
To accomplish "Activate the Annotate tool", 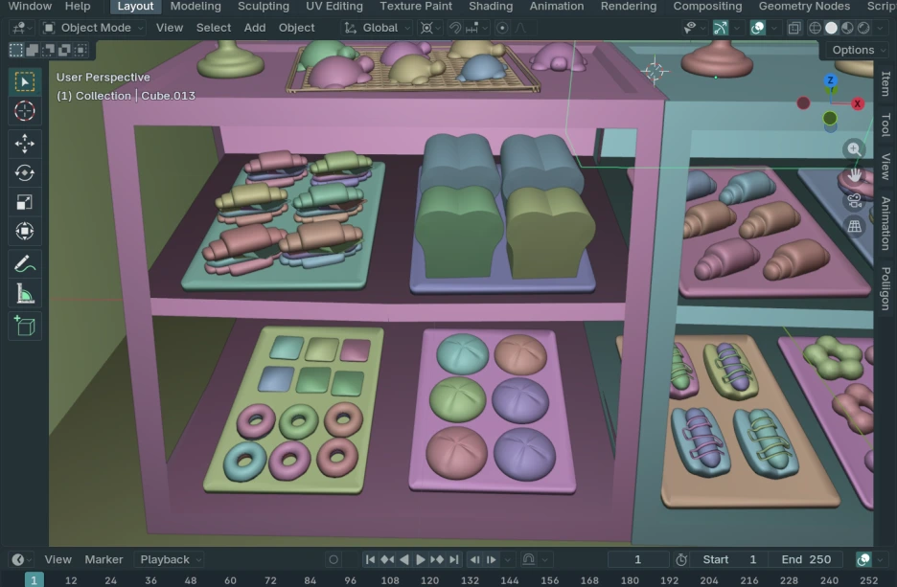I will pyautogui.click(x=25, y=264).
